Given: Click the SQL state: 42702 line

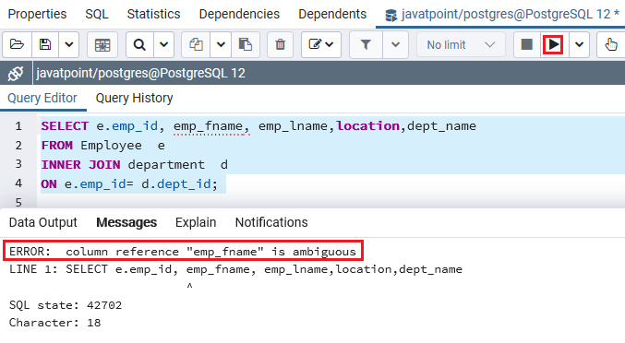Looking at the screenshot, I should 66,305.
